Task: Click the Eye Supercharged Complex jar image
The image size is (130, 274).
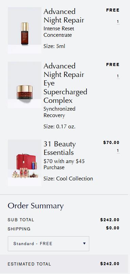Action: click(24, 84)
